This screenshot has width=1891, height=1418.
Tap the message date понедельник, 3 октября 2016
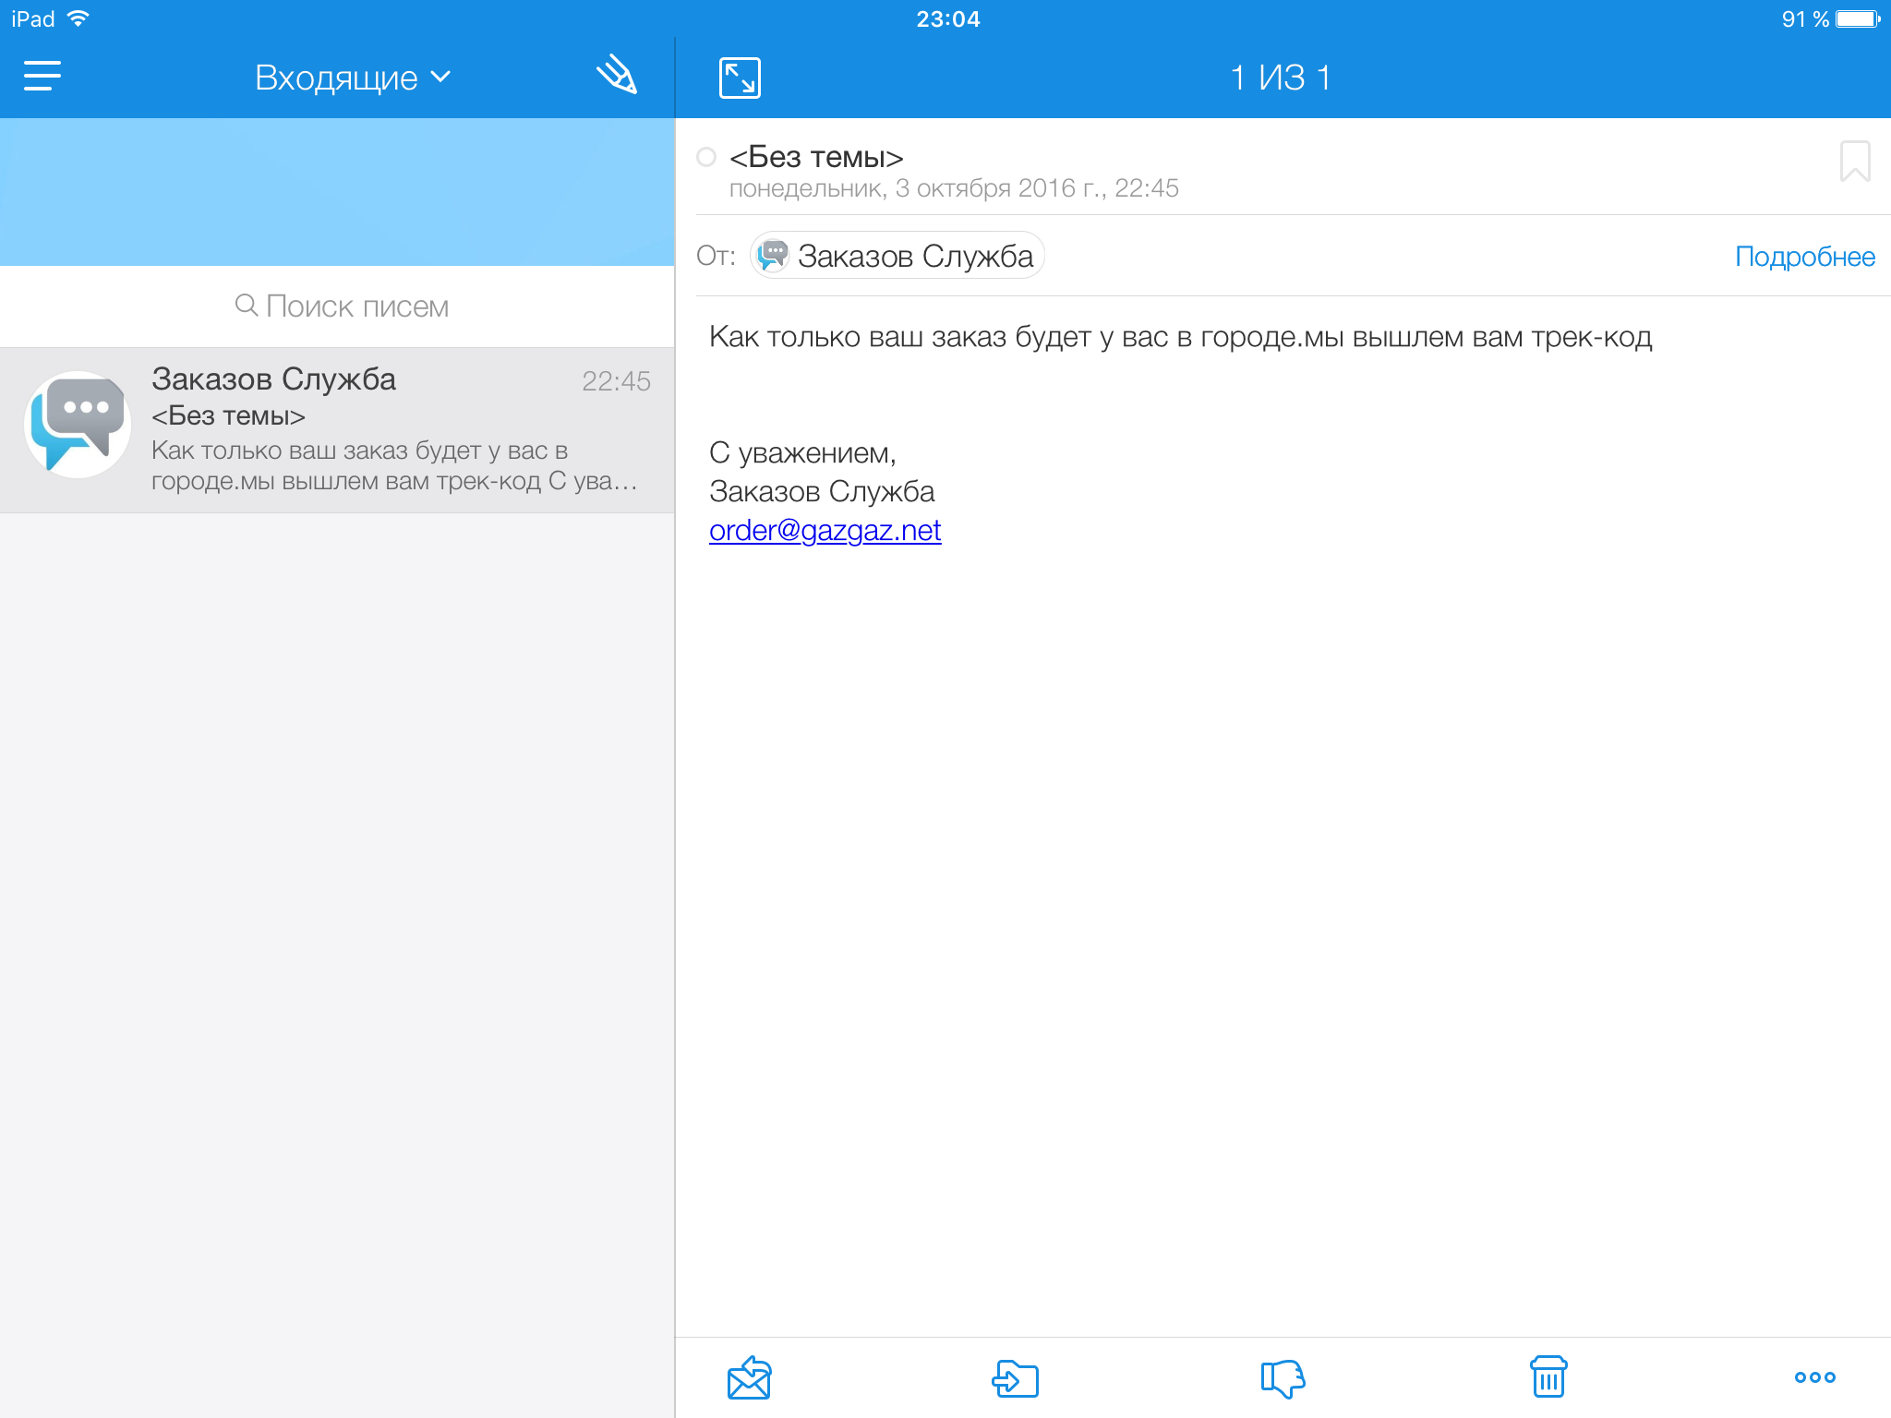(954, 188)
